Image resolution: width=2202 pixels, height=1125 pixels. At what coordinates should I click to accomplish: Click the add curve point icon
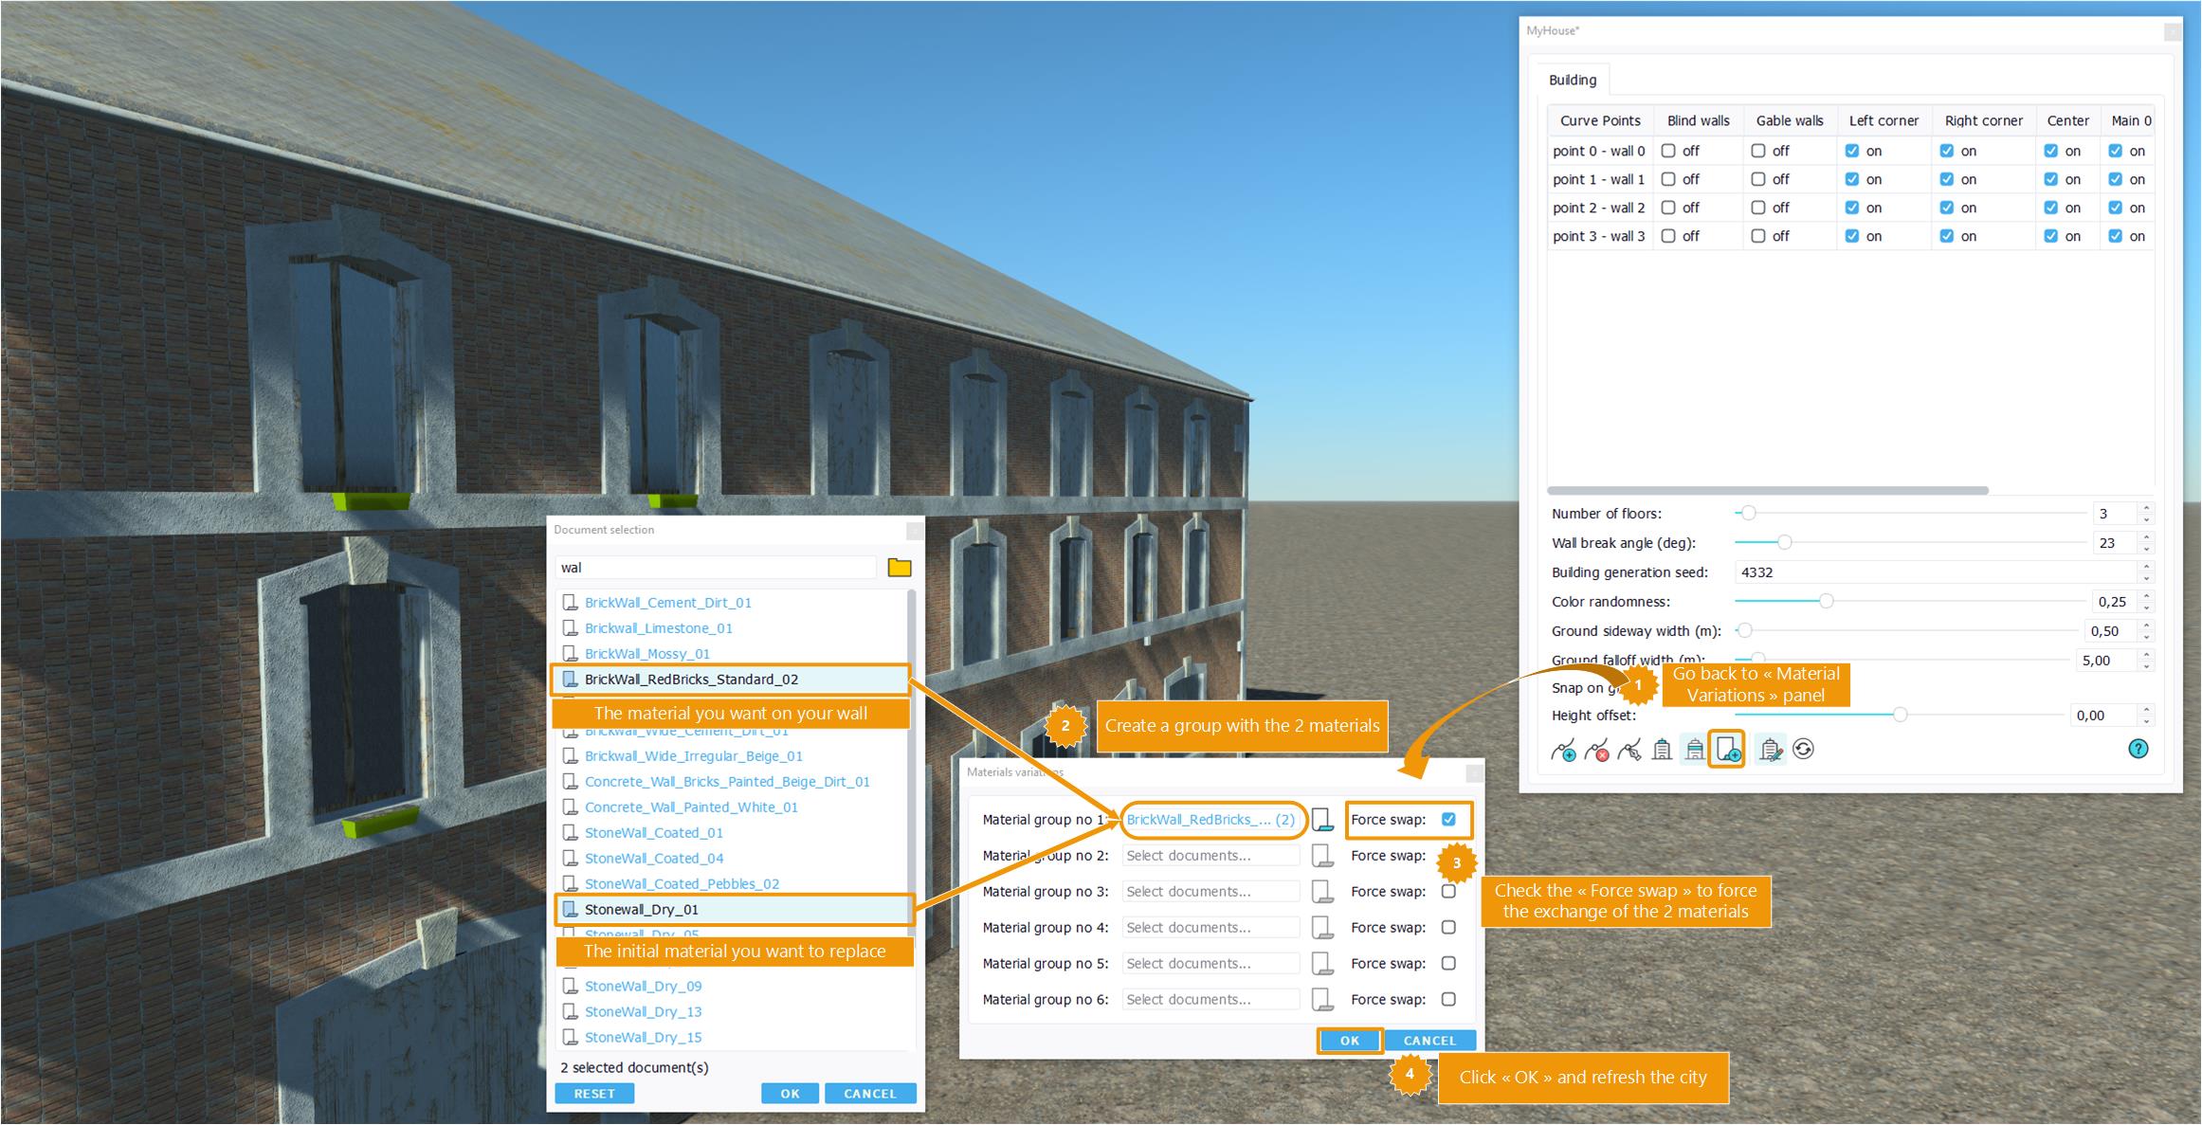[1564, 751]
